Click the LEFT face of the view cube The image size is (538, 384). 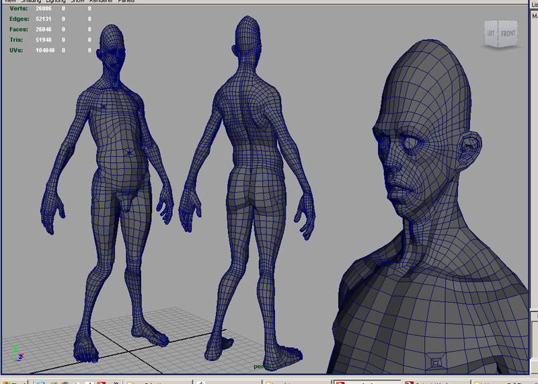491,33
